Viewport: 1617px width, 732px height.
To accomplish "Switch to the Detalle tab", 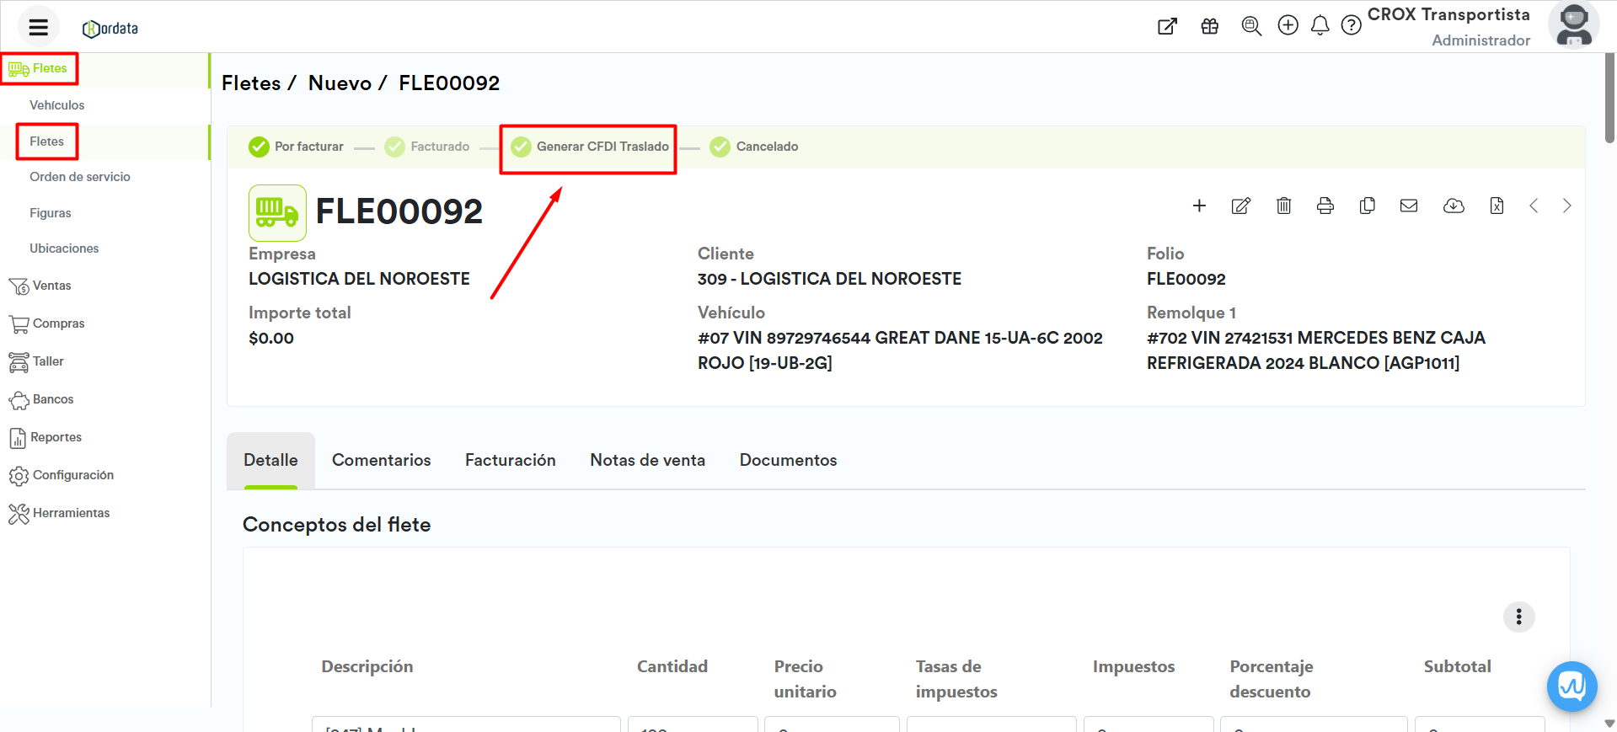I will click(270, 460).
